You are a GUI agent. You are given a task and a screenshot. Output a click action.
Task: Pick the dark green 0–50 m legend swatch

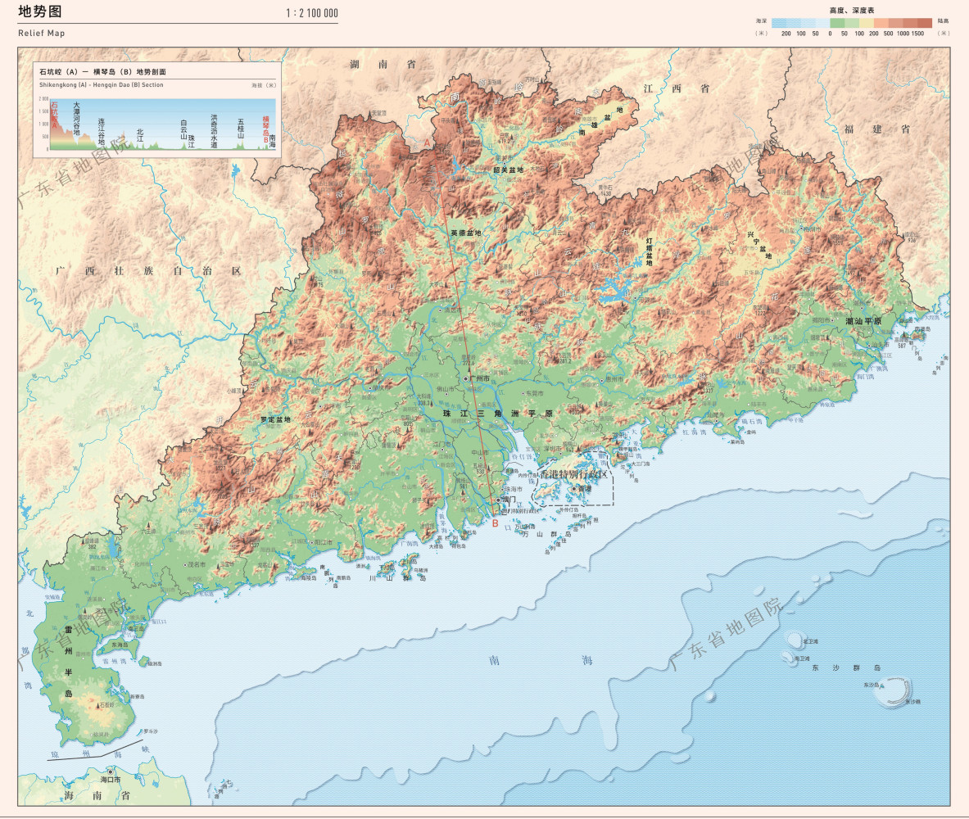click(837, 23)
